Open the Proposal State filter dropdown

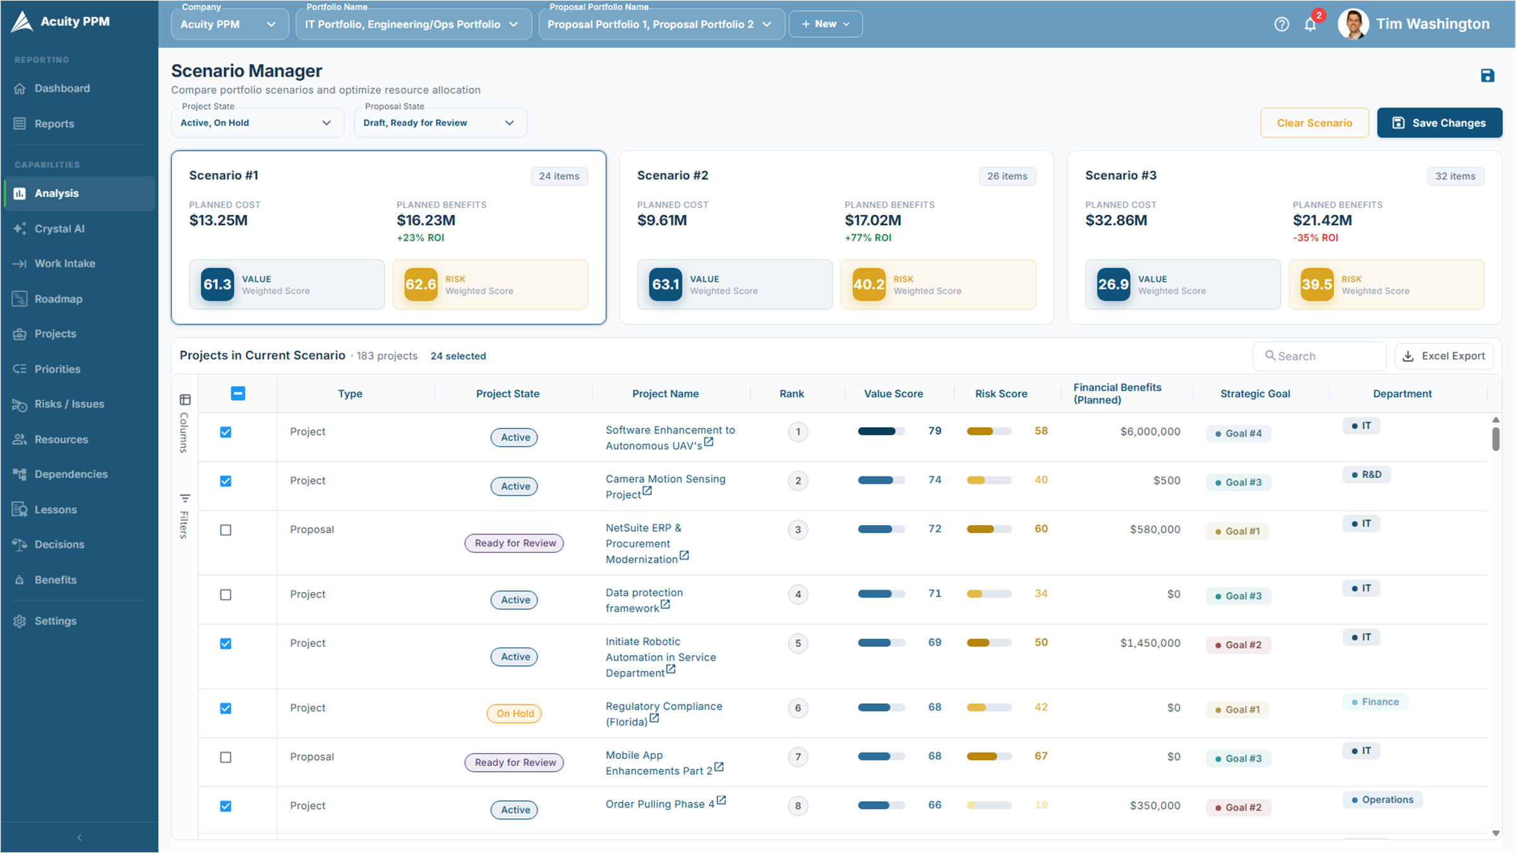[440, 123]
